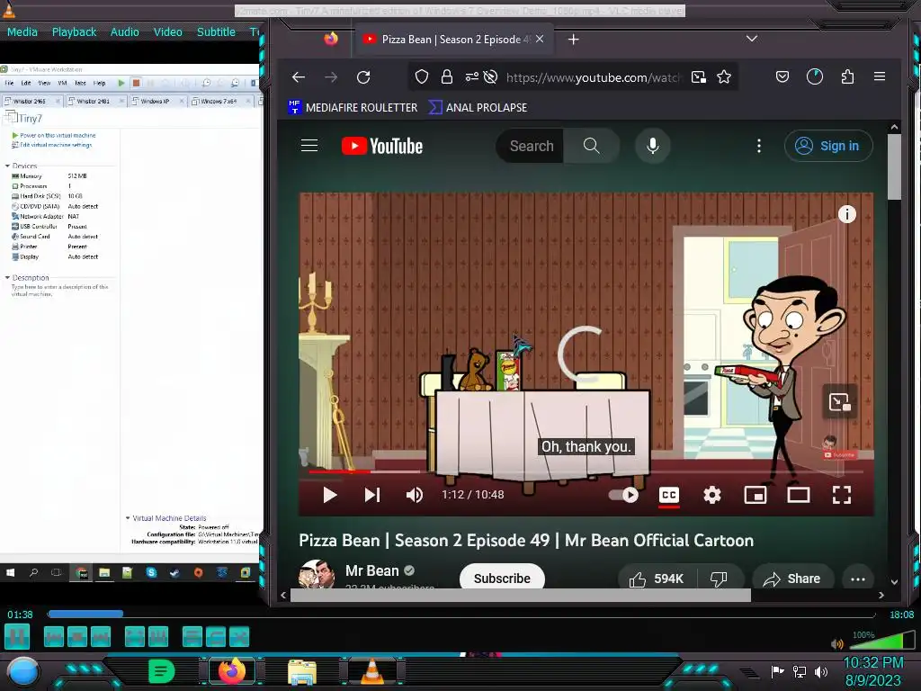Like the video with 594K
Viewport: 921px width, 691px height.
click(x=657, y=579)
